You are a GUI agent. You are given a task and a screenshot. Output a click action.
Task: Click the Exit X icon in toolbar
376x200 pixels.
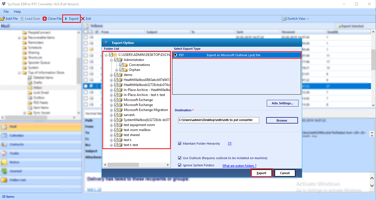[x=83, y=19]
